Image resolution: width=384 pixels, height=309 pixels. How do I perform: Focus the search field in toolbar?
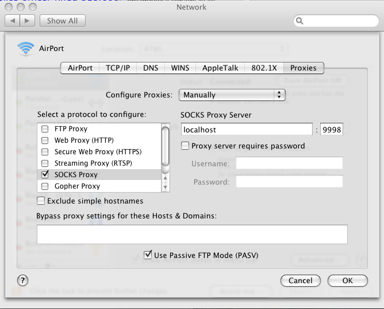pyautogui.click(x=336, y=21)
